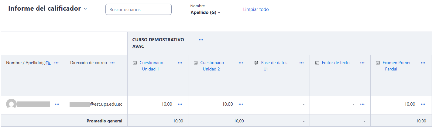Open actions menu for CURSO DEMOSTRATIVO AVAC category
This screenshot has height=130, width=432.
point(201,40)
